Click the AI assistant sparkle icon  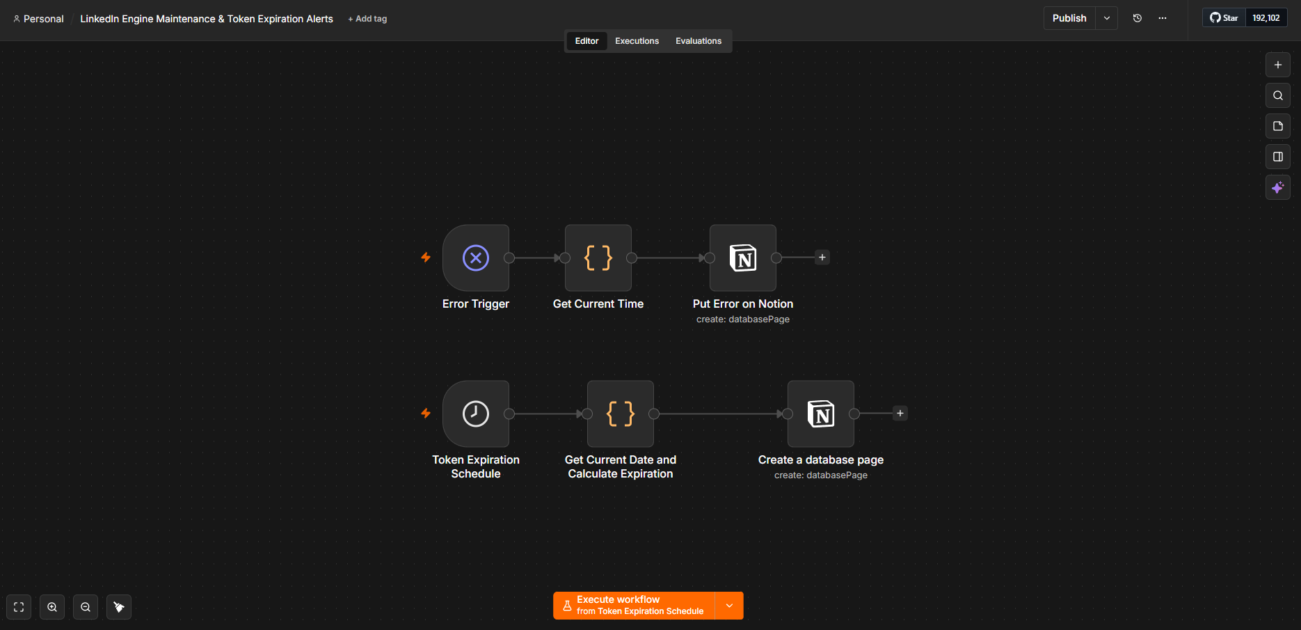click(x=1278, y=187)
